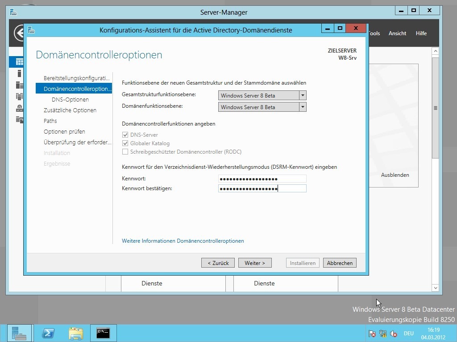This screenshot has height=342, width=457.
Task: Click the muted volume tray icon
Action: (394, 334)
